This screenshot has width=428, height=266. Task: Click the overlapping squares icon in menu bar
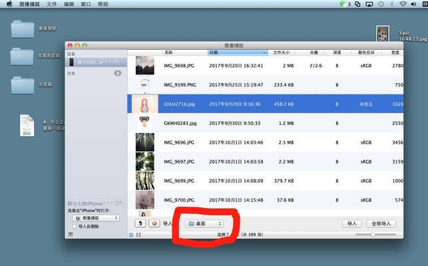point(357,4)
